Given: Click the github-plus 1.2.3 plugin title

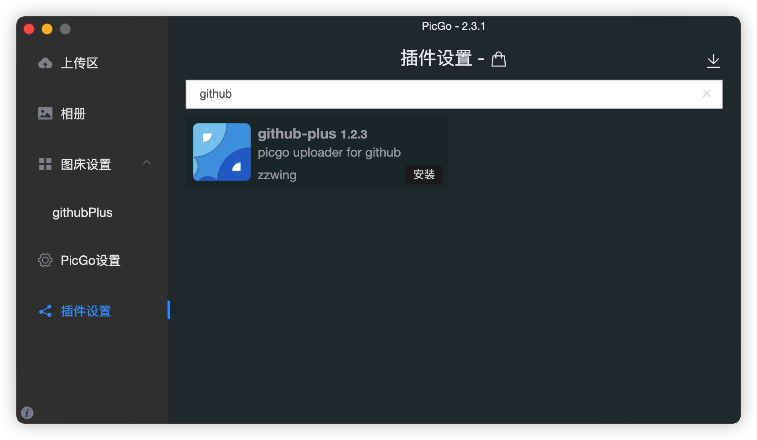Looking at the screenshot, I should point(312,134).
